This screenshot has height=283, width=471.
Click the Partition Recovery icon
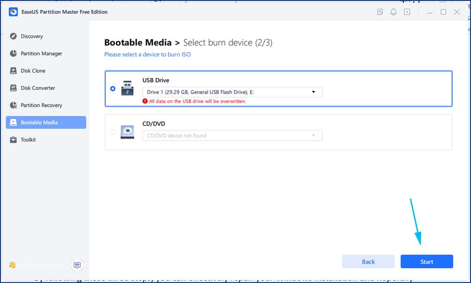coord(13,105)
